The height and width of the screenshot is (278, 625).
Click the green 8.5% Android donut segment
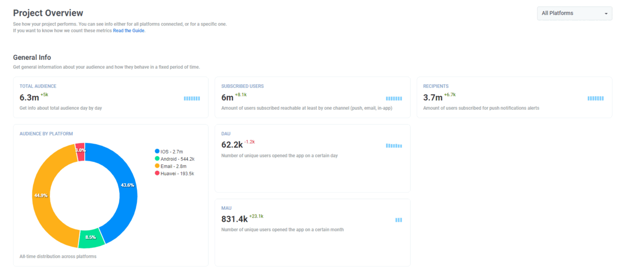(x=91, y=237)
